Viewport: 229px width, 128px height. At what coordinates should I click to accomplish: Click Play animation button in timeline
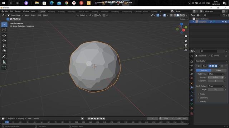[98, 118]
